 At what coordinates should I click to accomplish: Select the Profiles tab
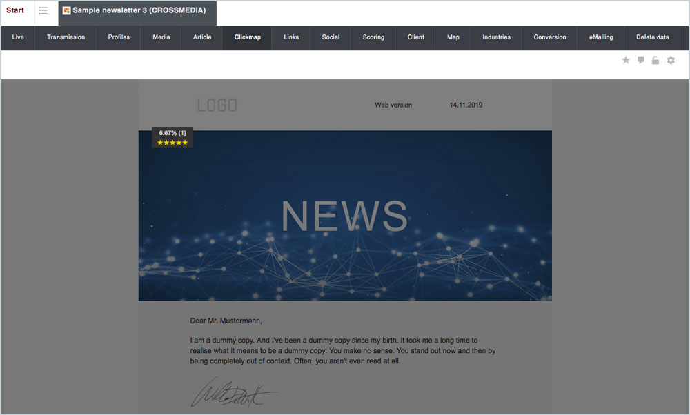(x=119, y=37)
